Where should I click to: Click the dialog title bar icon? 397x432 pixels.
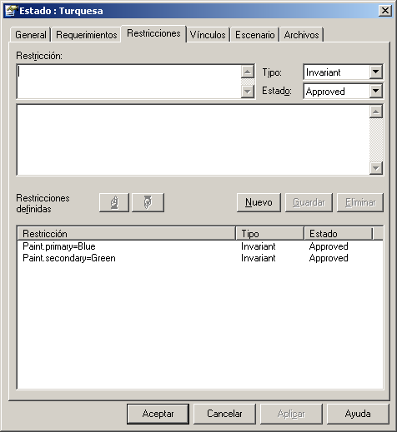click(12, 11)
